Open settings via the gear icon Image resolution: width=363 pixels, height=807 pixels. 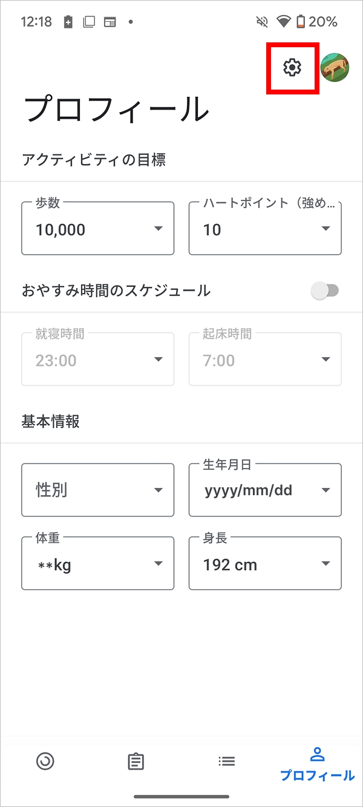tap(292, 68)
